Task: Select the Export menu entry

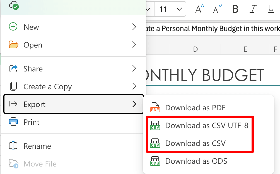Action: click(35, 104)
